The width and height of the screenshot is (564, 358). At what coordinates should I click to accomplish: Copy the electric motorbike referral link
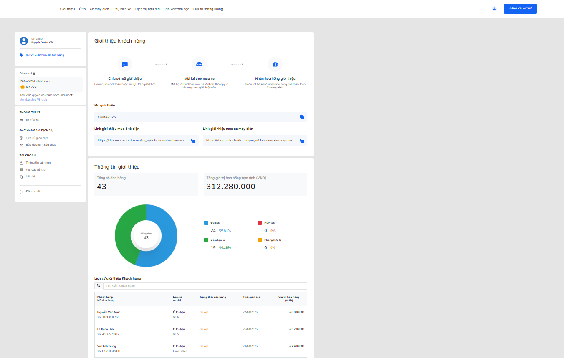tap(302, 141)
